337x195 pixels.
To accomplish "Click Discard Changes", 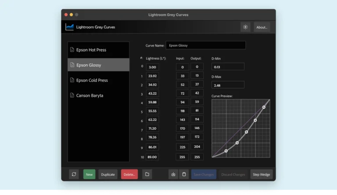I will click(x=233, y=174).
